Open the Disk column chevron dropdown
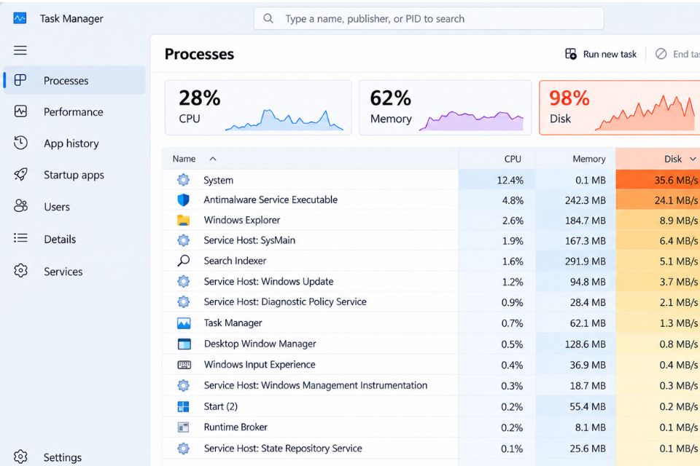This screenshot has height=466, width=700. [x=693, y=159]
